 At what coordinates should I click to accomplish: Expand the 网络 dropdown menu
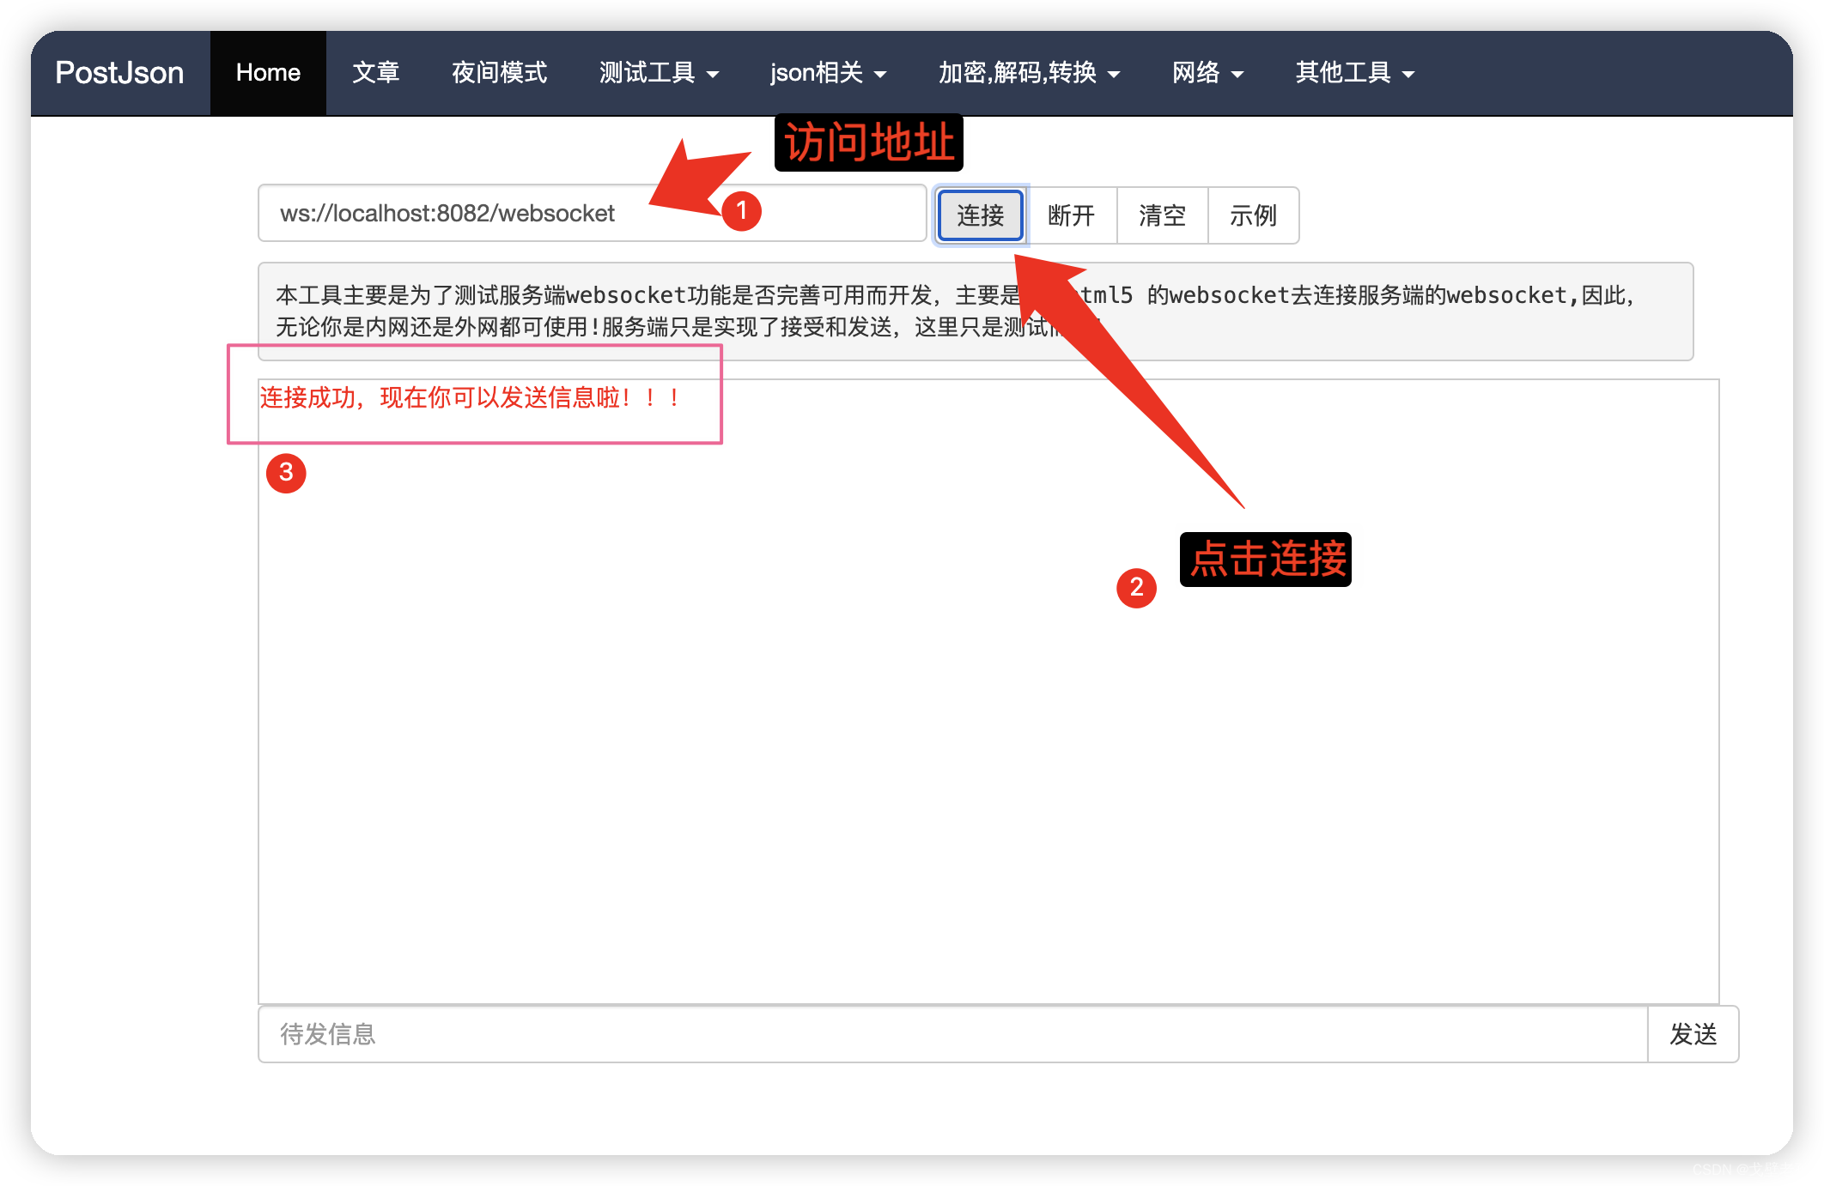pyautogui.click(x=1207, y=73)
